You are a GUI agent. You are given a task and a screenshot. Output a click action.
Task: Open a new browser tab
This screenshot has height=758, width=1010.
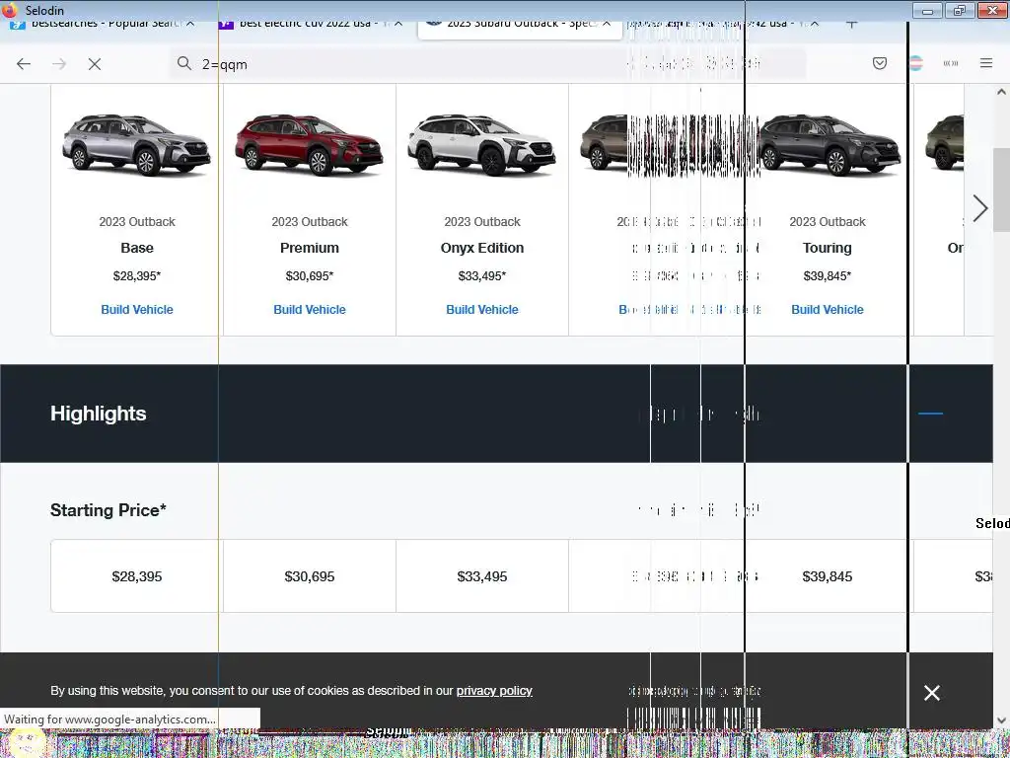click(x=851, y=24)
